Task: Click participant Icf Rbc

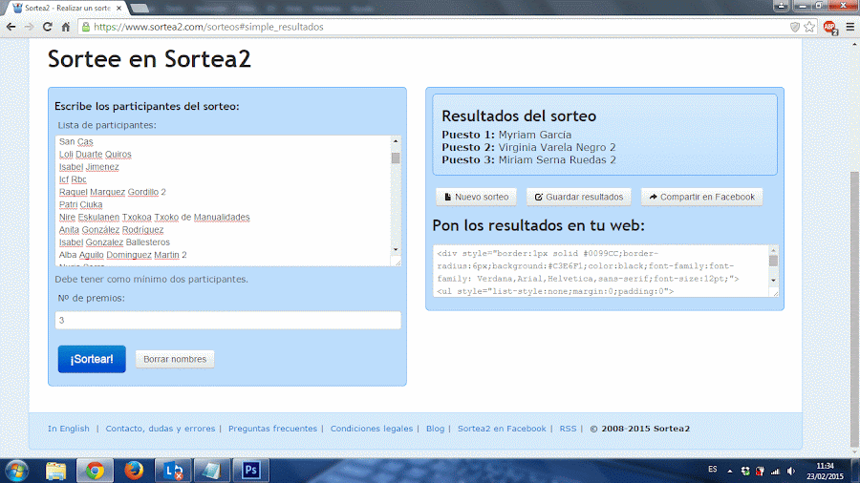Action: pyautogui.click(x=73, y=179)
